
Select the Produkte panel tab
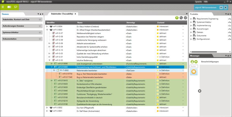(x=194, y=14)
